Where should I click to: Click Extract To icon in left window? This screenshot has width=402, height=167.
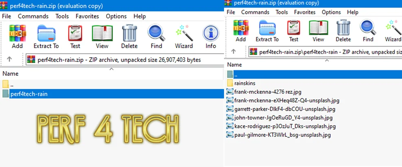click(46, 33)
